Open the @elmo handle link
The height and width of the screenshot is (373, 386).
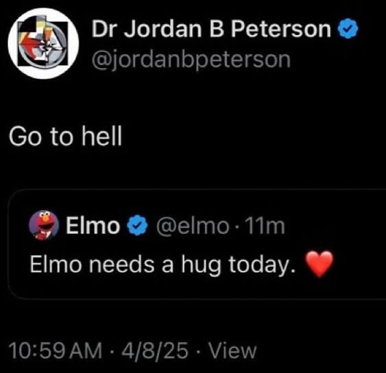[193, 226]
